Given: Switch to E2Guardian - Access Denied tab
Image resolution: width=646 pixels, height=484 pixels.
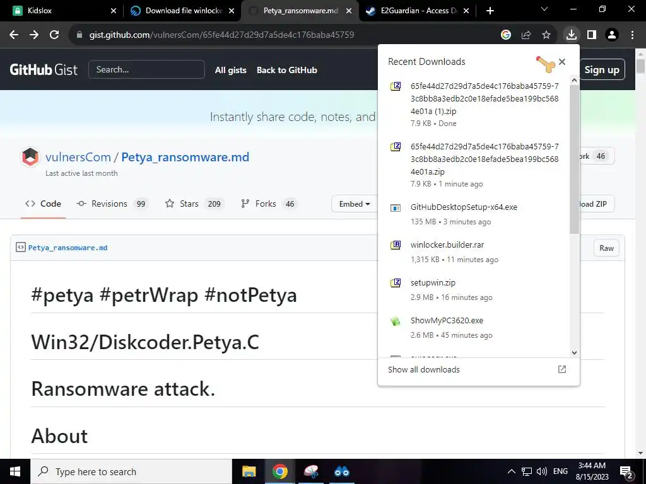Looking at the screenshot, I should (x=418, y=11).
